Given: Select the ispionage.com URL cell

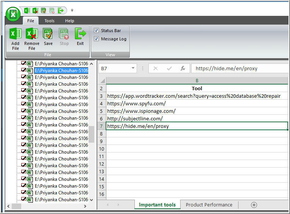Looking at the screenshot, I should 197,111.
